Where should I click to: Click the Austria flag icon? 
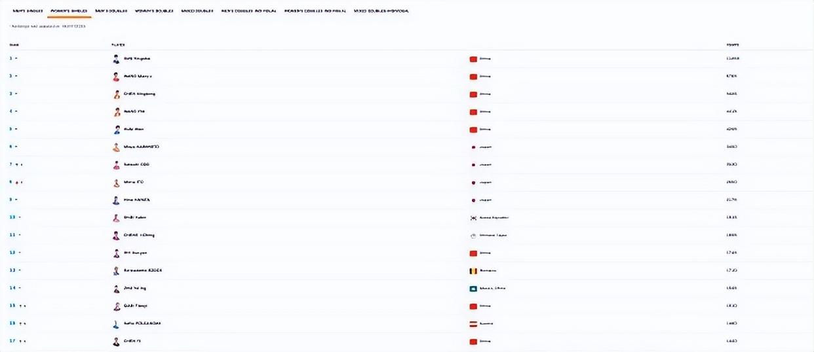[x=473, y=324]
